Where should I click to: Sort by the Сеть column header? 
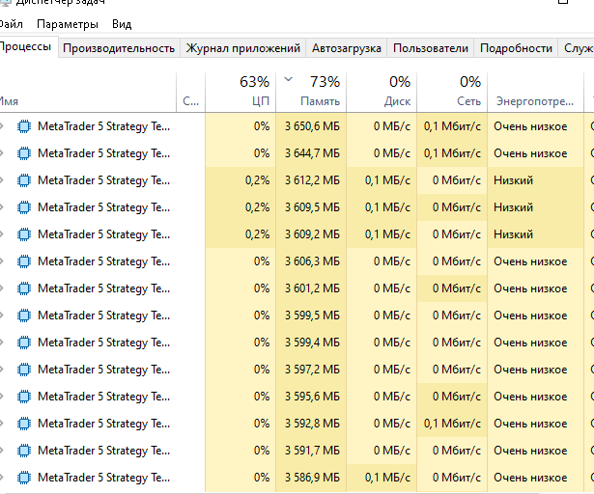(452, 92)
